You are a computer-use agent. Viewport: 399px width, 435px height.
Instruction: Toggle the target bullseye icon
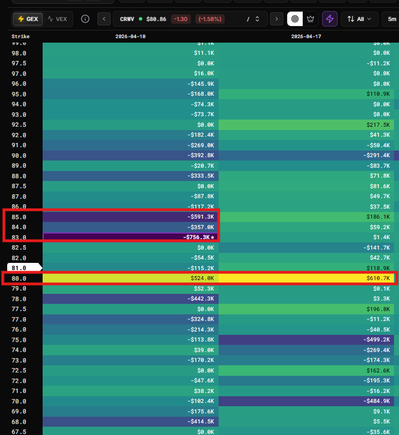(x=295, y=19)
